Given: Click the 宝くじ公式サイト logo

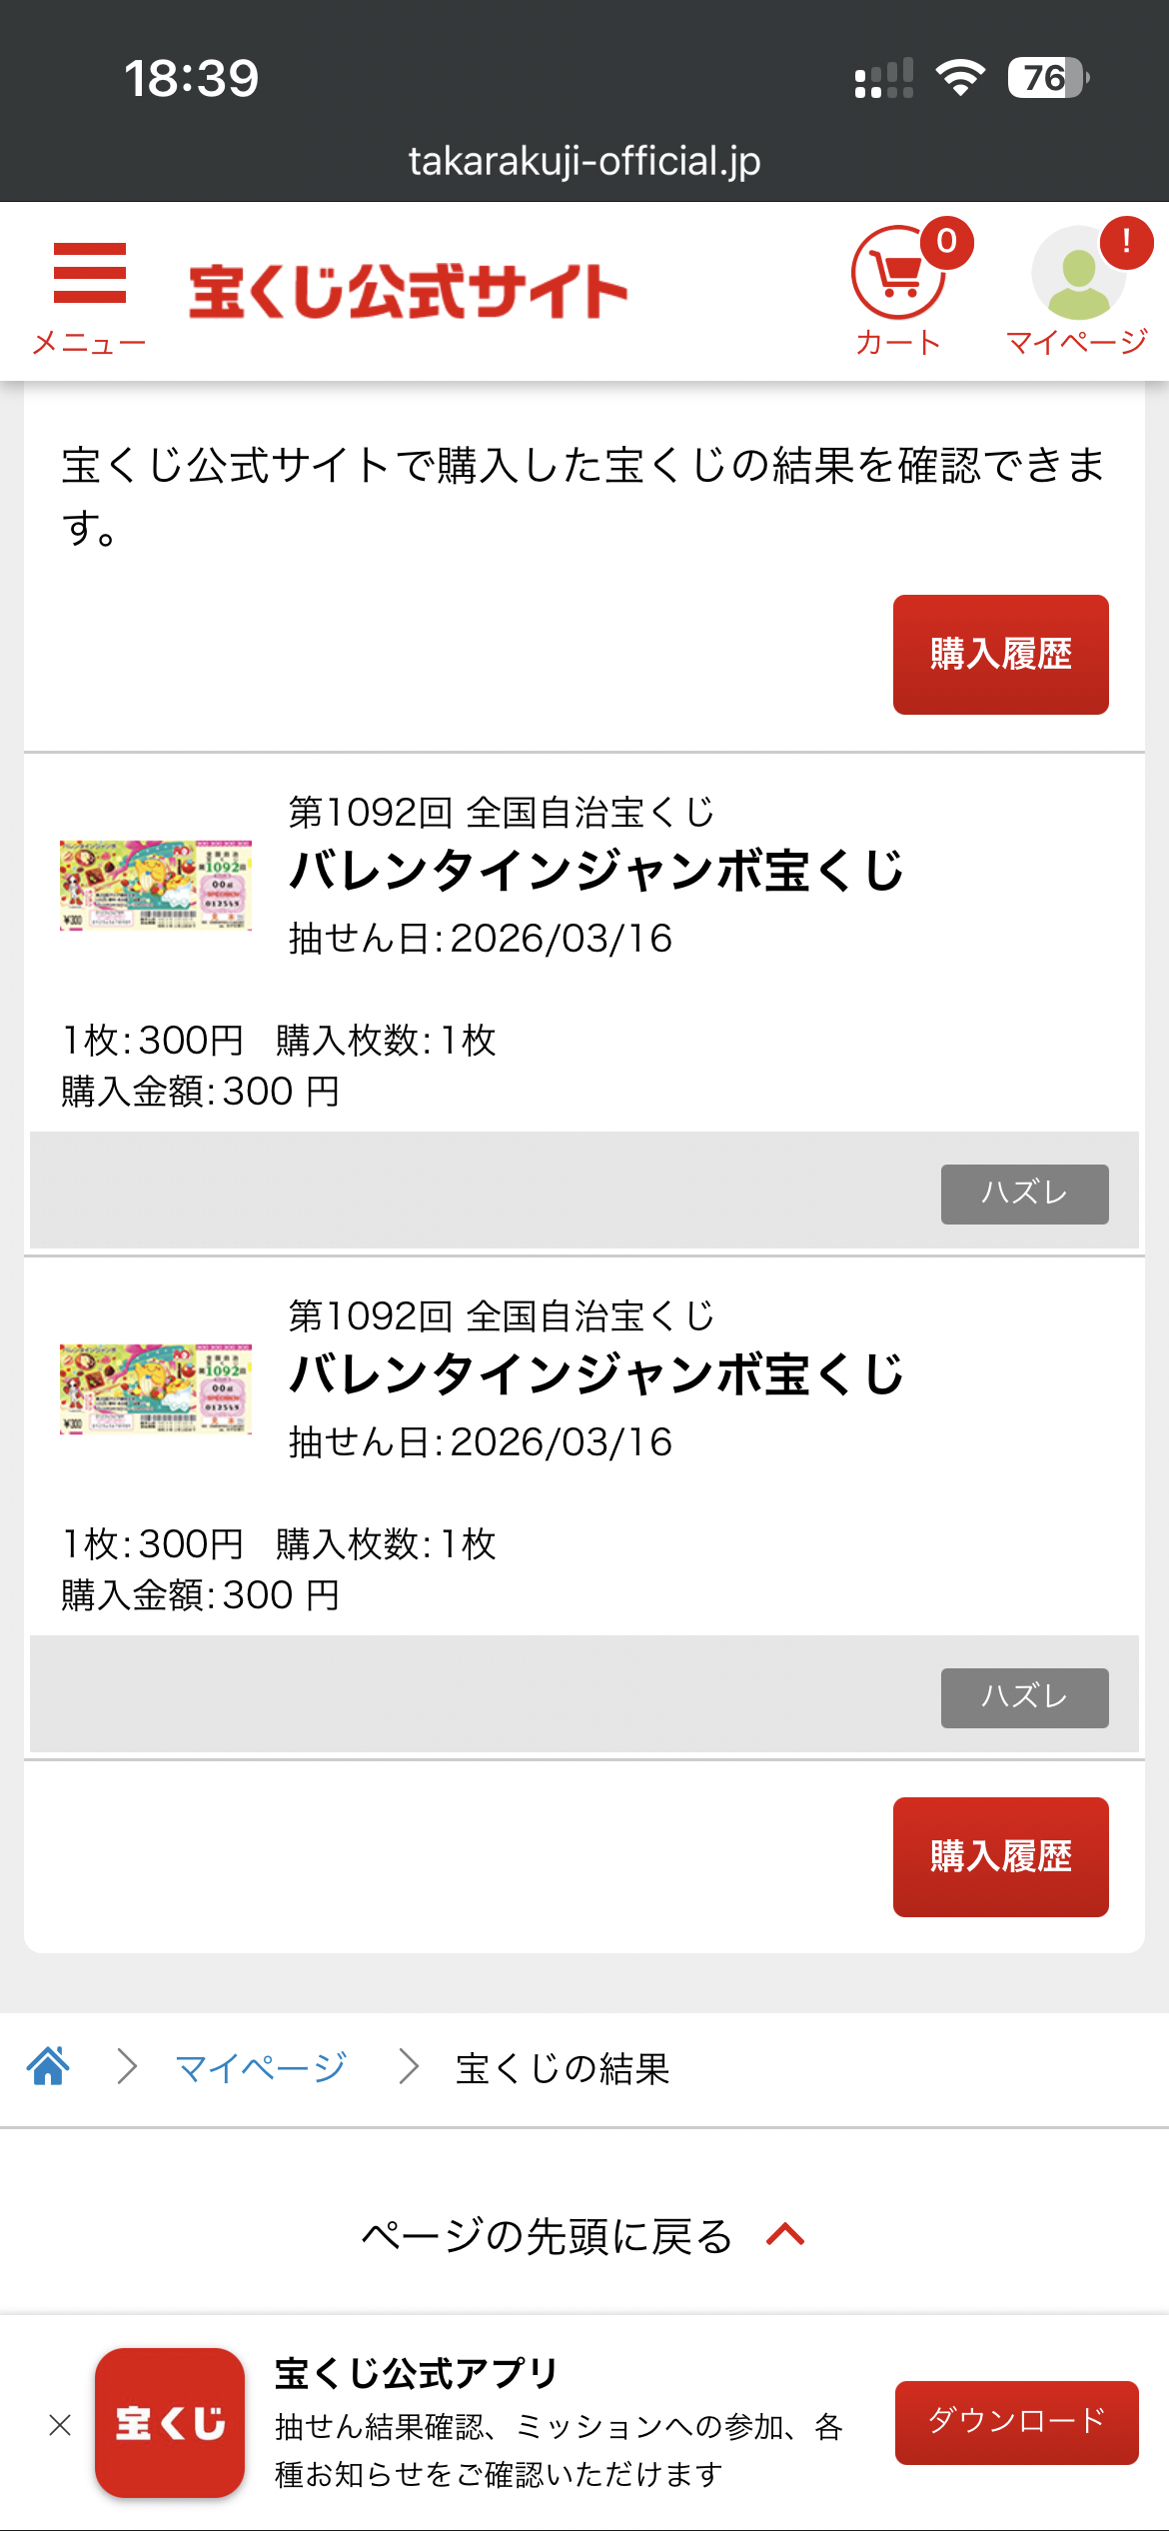Looking at the screenshot, I should 408,292.
